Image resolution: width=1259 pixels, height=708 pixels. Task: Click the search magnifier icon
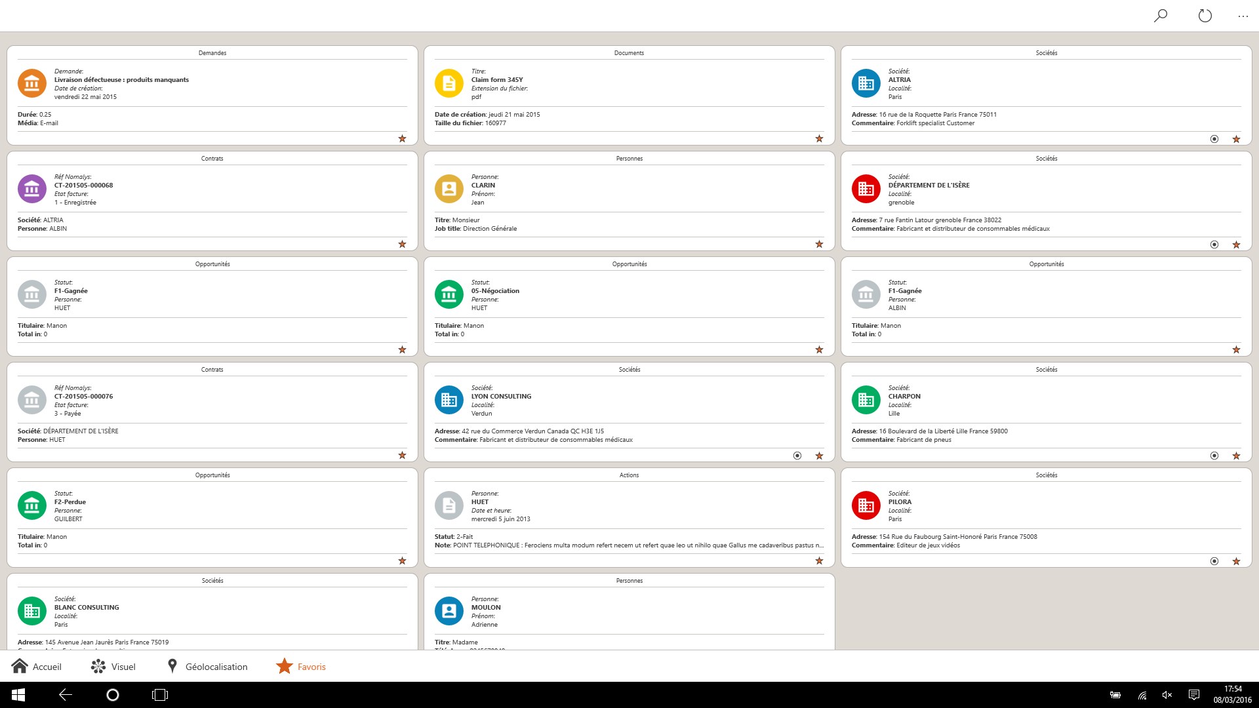1161,16
